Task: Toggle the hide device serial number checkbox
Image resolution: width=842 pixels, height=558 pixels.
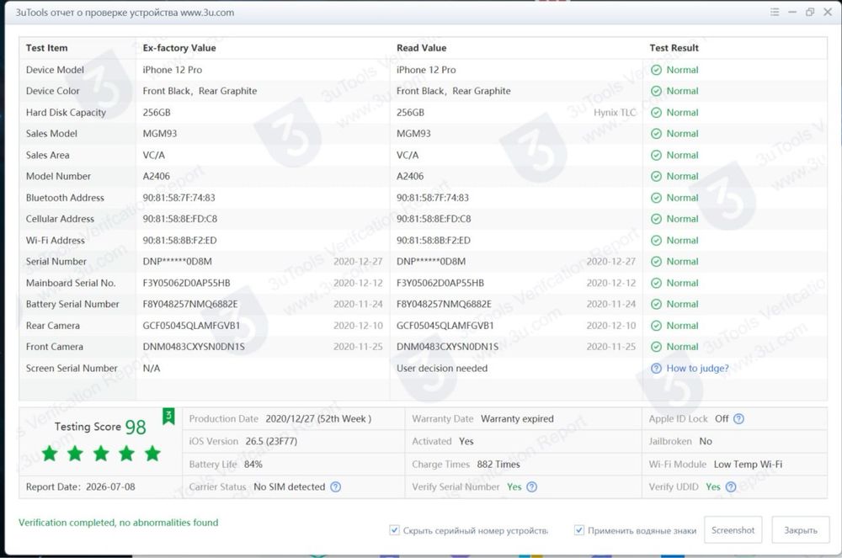Action: point(395,530)
